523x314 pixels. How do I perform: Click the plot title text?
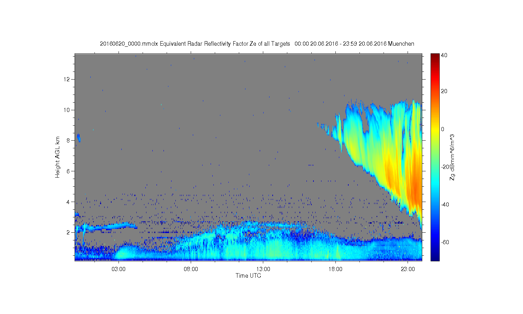click(257, 44)
